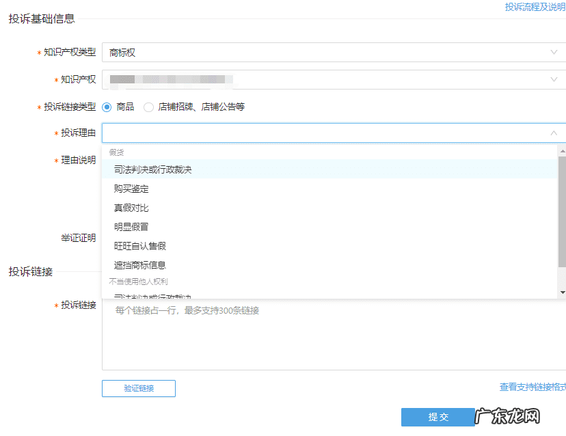Image resolution: width=566 pixels, height=436 pixels.
Task: Choose 司法判决或行政裁决 under 假货
Action: pos(153,169)
